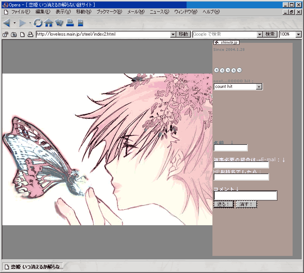Toggle document mode with the page icon
Screen dimensions: 304x273
click(22, 35)
